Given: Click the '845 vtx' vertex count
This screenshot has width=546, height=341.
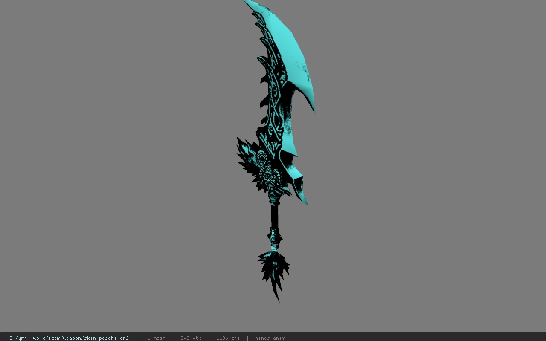Looking at the screenshot, I should click(191, 338).
